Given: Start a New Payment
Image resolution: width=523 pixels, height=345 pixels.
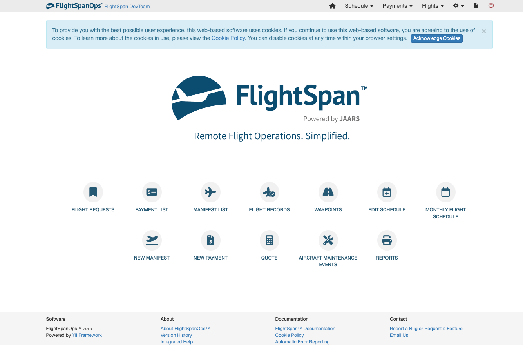Looking at the screenshot, I should [210, 240].
